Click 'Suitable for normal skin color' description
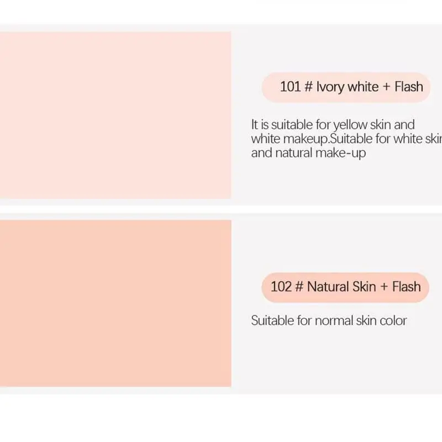The height and width of the screenshot is (442, 442). pos(329,320)
